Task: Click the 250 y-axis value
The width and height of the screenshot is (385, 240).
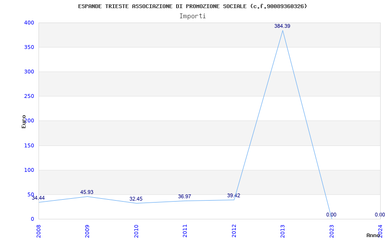Action: [x=29, y=96]
